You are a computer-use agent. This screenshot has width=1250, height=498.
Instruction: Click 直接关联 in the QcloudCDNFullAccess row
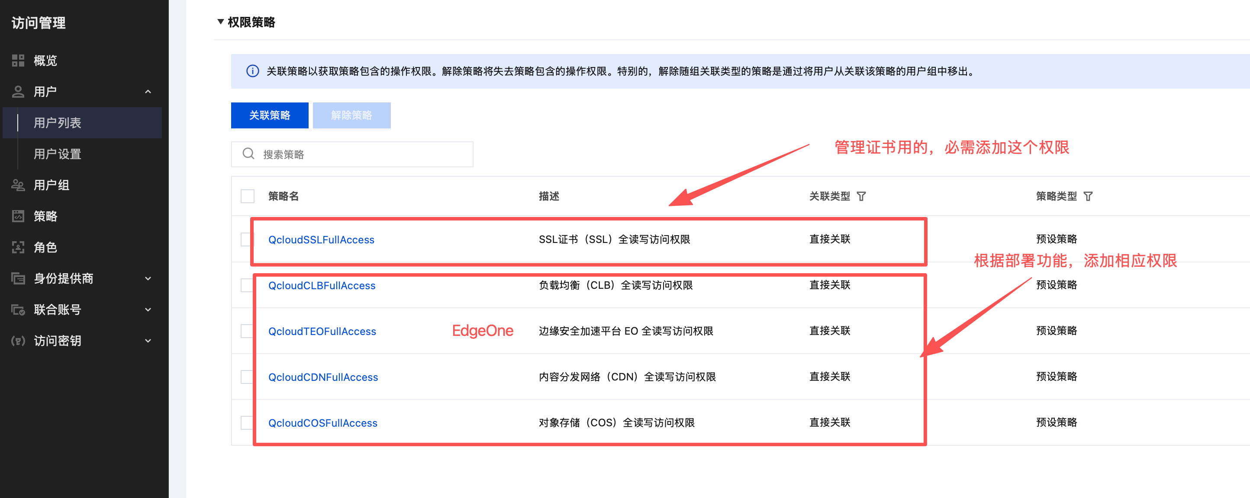tap(830, 377)
